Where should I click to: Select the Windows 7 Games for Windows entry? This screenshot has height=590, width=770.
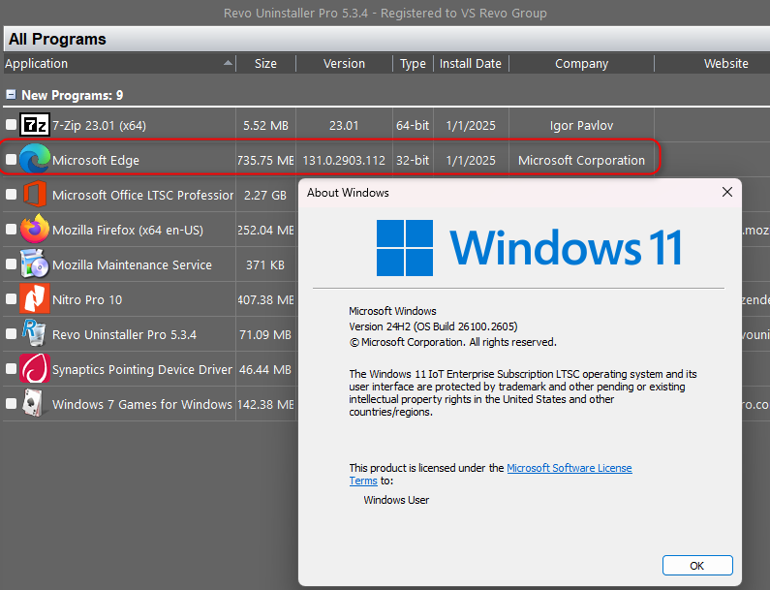coord(142,404)
